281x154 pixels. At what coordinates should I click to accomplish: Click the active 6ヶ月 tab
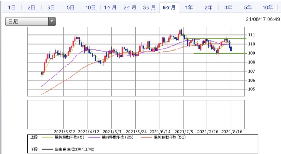[169, 7]
